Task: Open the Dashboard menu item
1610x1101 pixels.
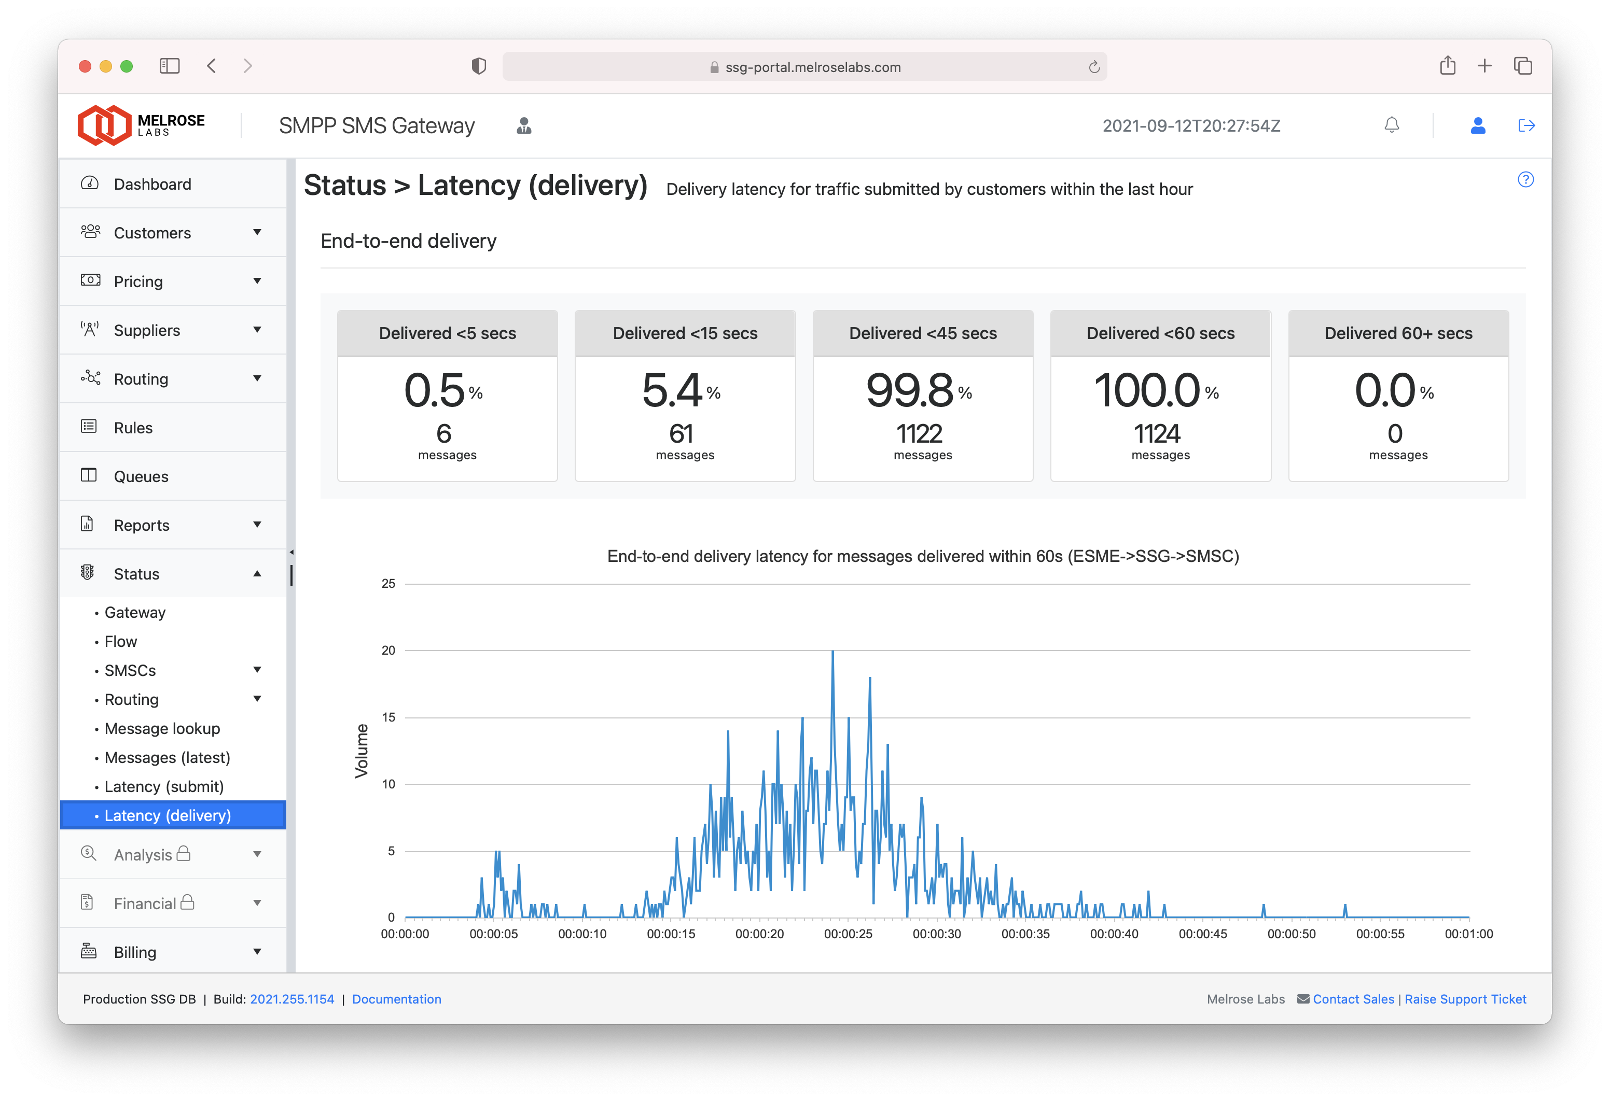Action: coord(152,184)
